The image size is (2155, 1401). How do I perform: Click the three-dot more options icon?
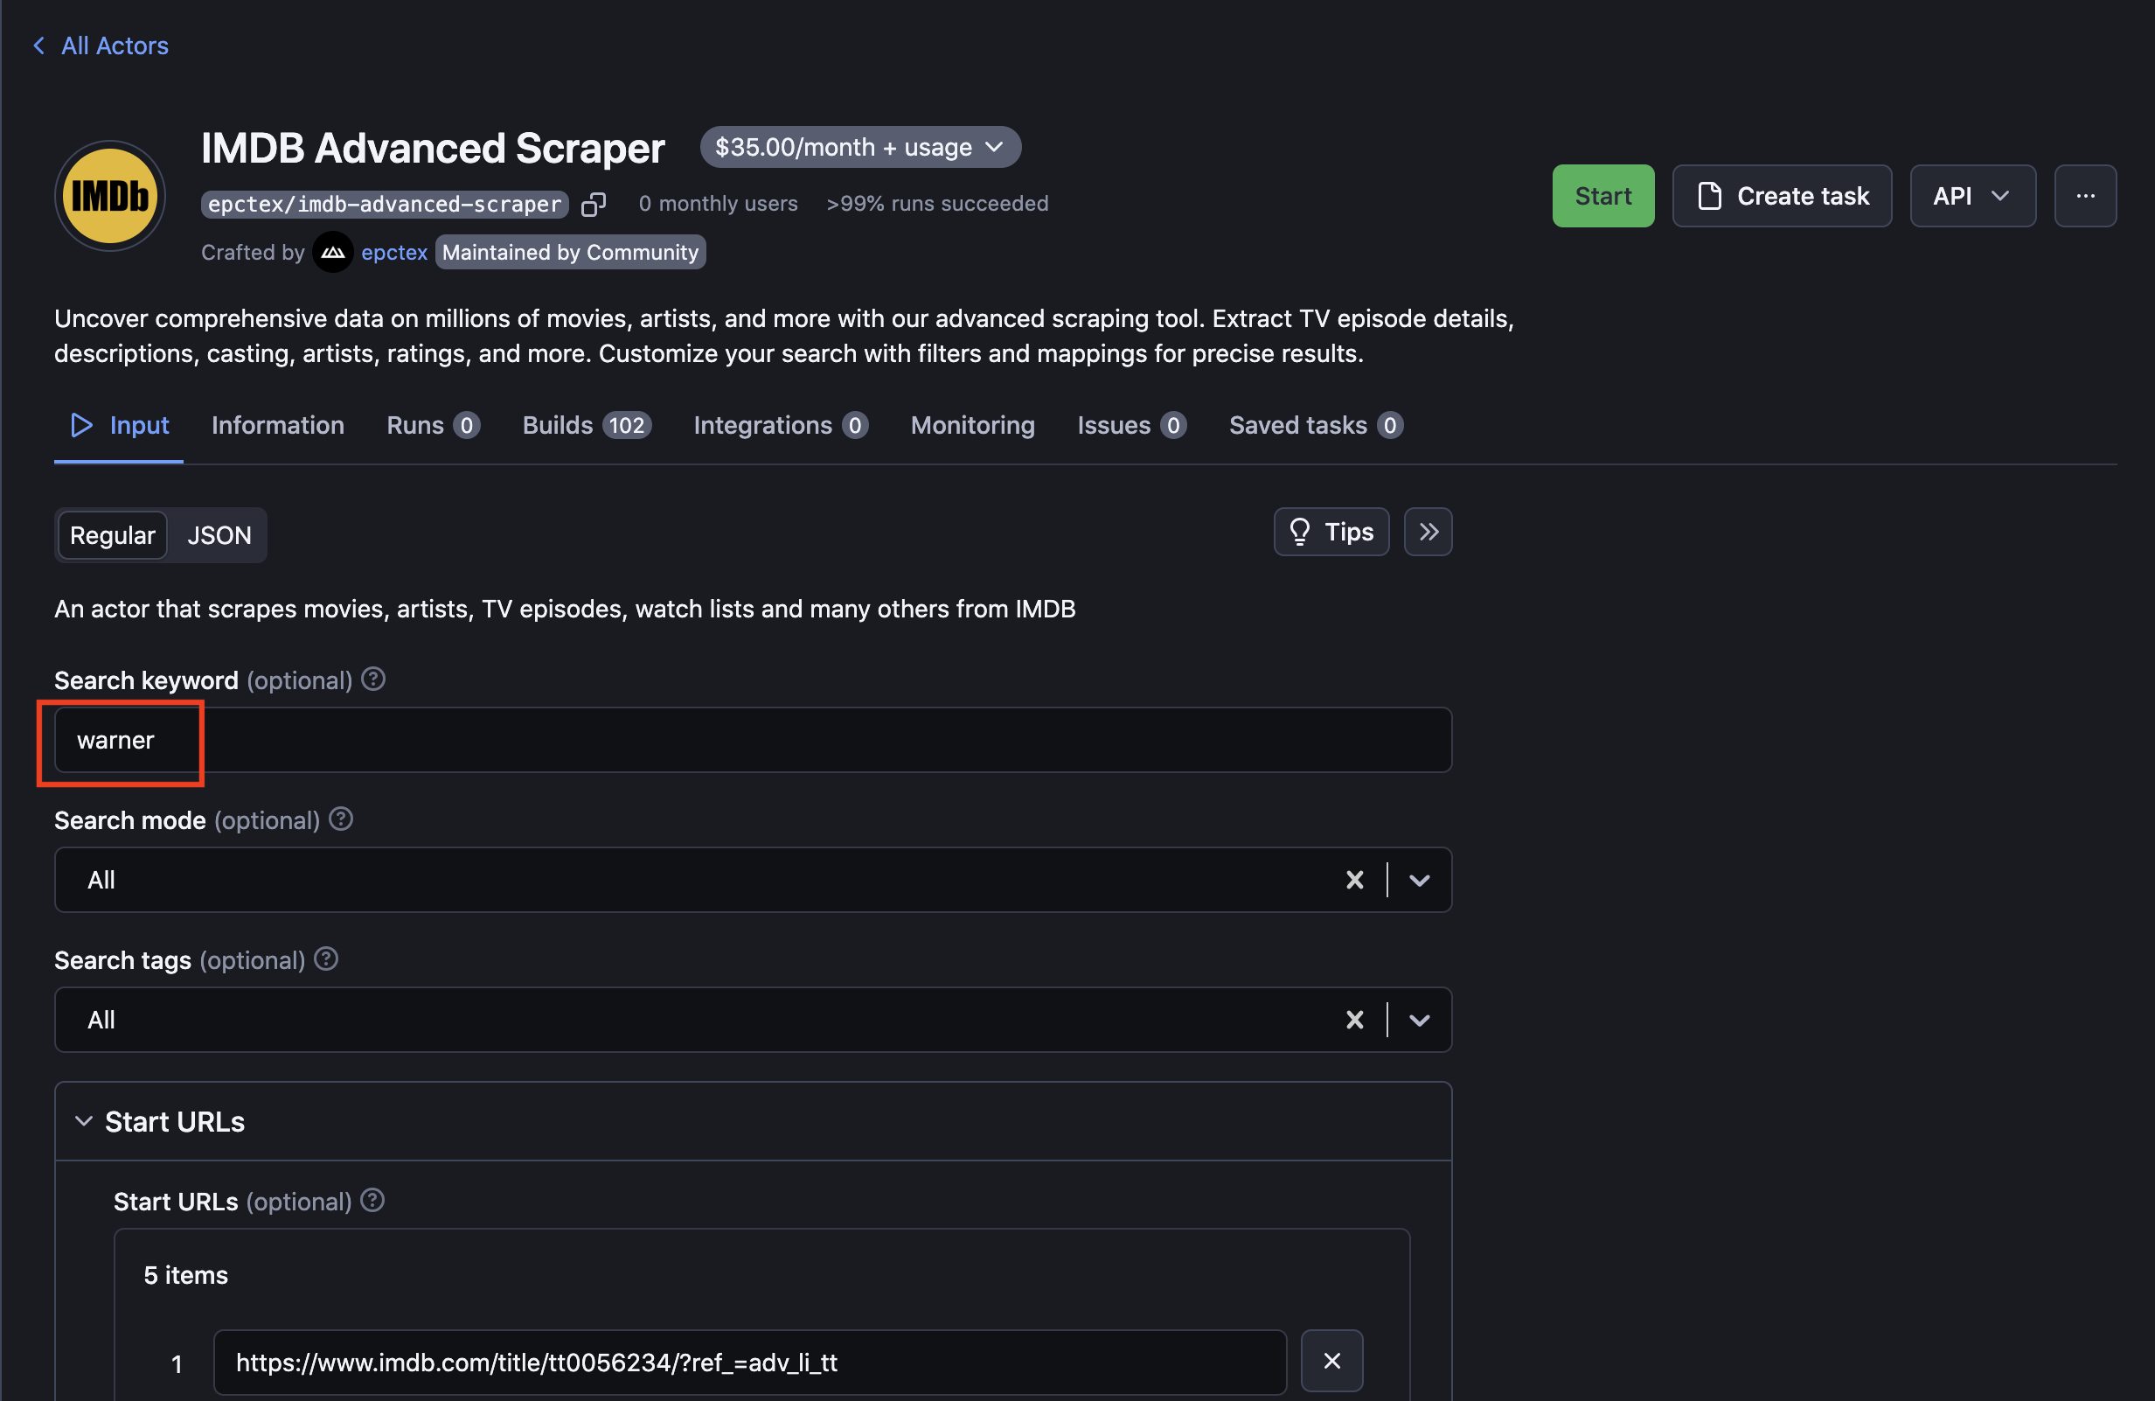[2086, 195]
